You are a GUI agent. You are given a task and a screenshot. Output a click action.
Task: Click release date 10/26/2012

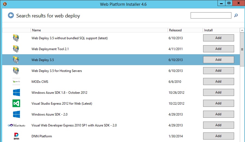tap(176, 92)
